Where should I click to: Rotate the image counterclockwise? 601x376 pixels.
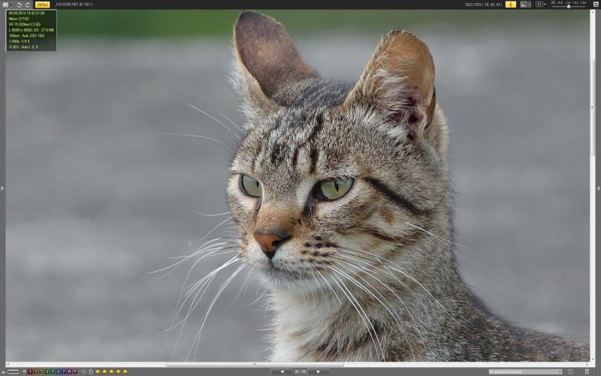coord(20,5)
